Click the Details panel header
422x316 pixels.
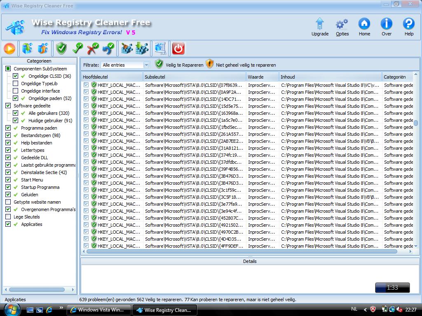250,261
